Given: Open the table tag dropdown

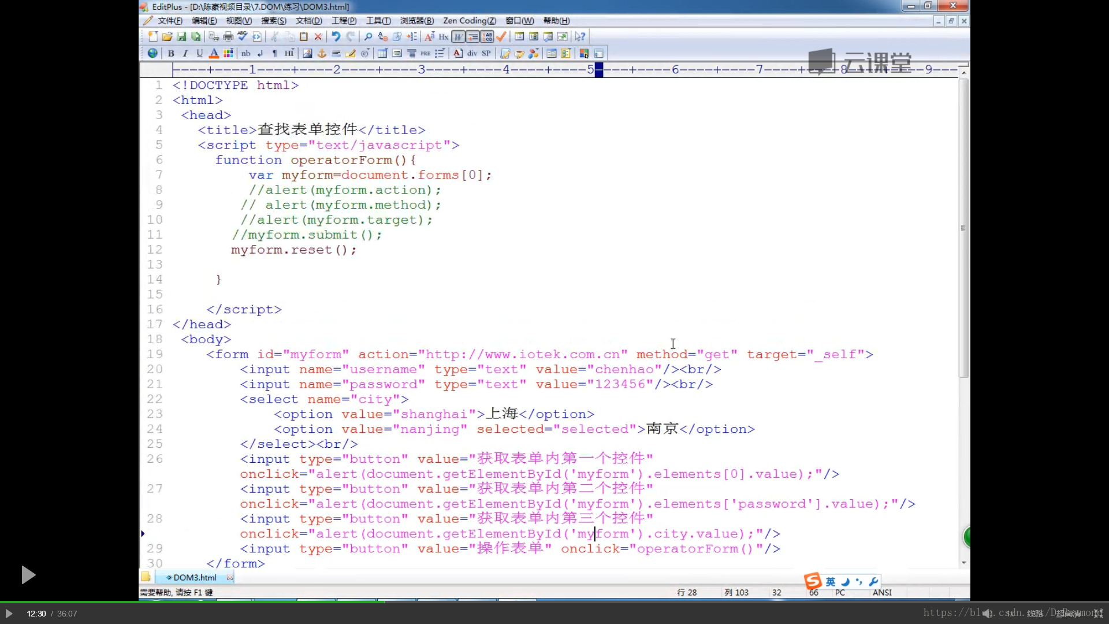Looking at the screenshot, I should 382,53.
